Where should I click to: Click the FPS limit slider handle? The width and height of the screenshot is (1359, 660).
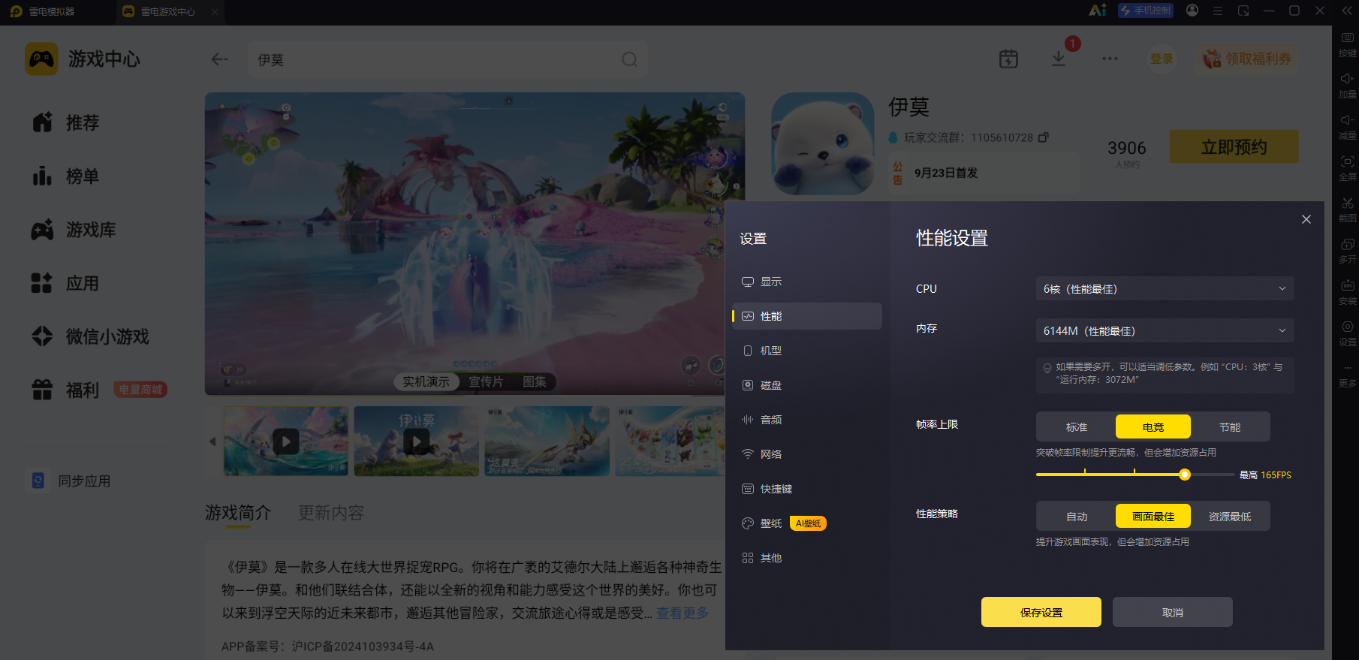[1185, 475]
